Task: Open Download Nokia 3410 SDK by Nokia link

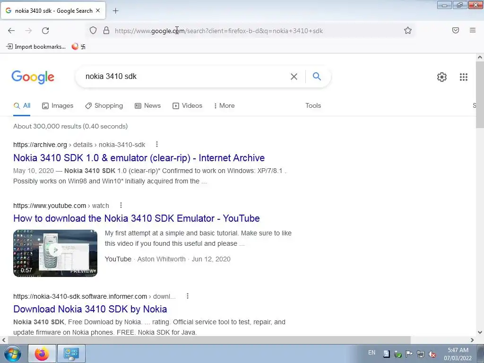Action: [x=90, y=309]
